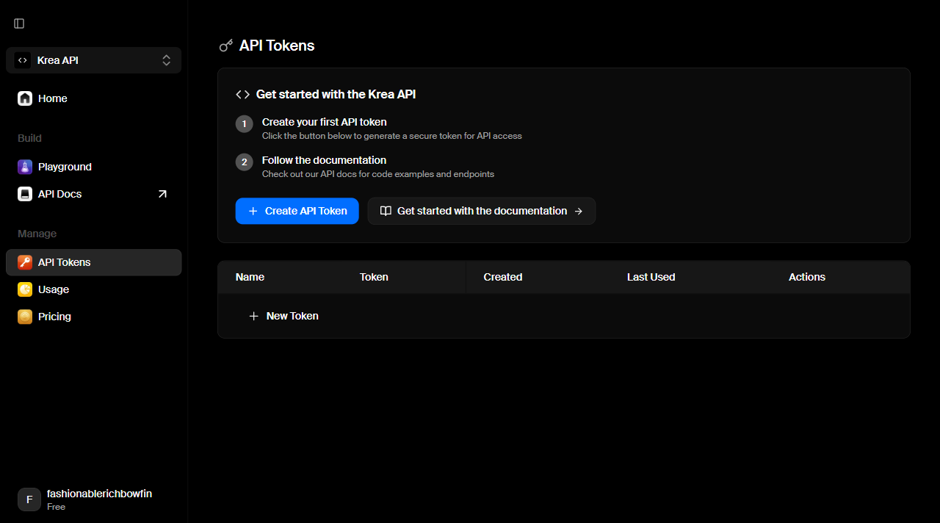
Task: Click the plus icon beside New Token
Action: pos(254,316)
